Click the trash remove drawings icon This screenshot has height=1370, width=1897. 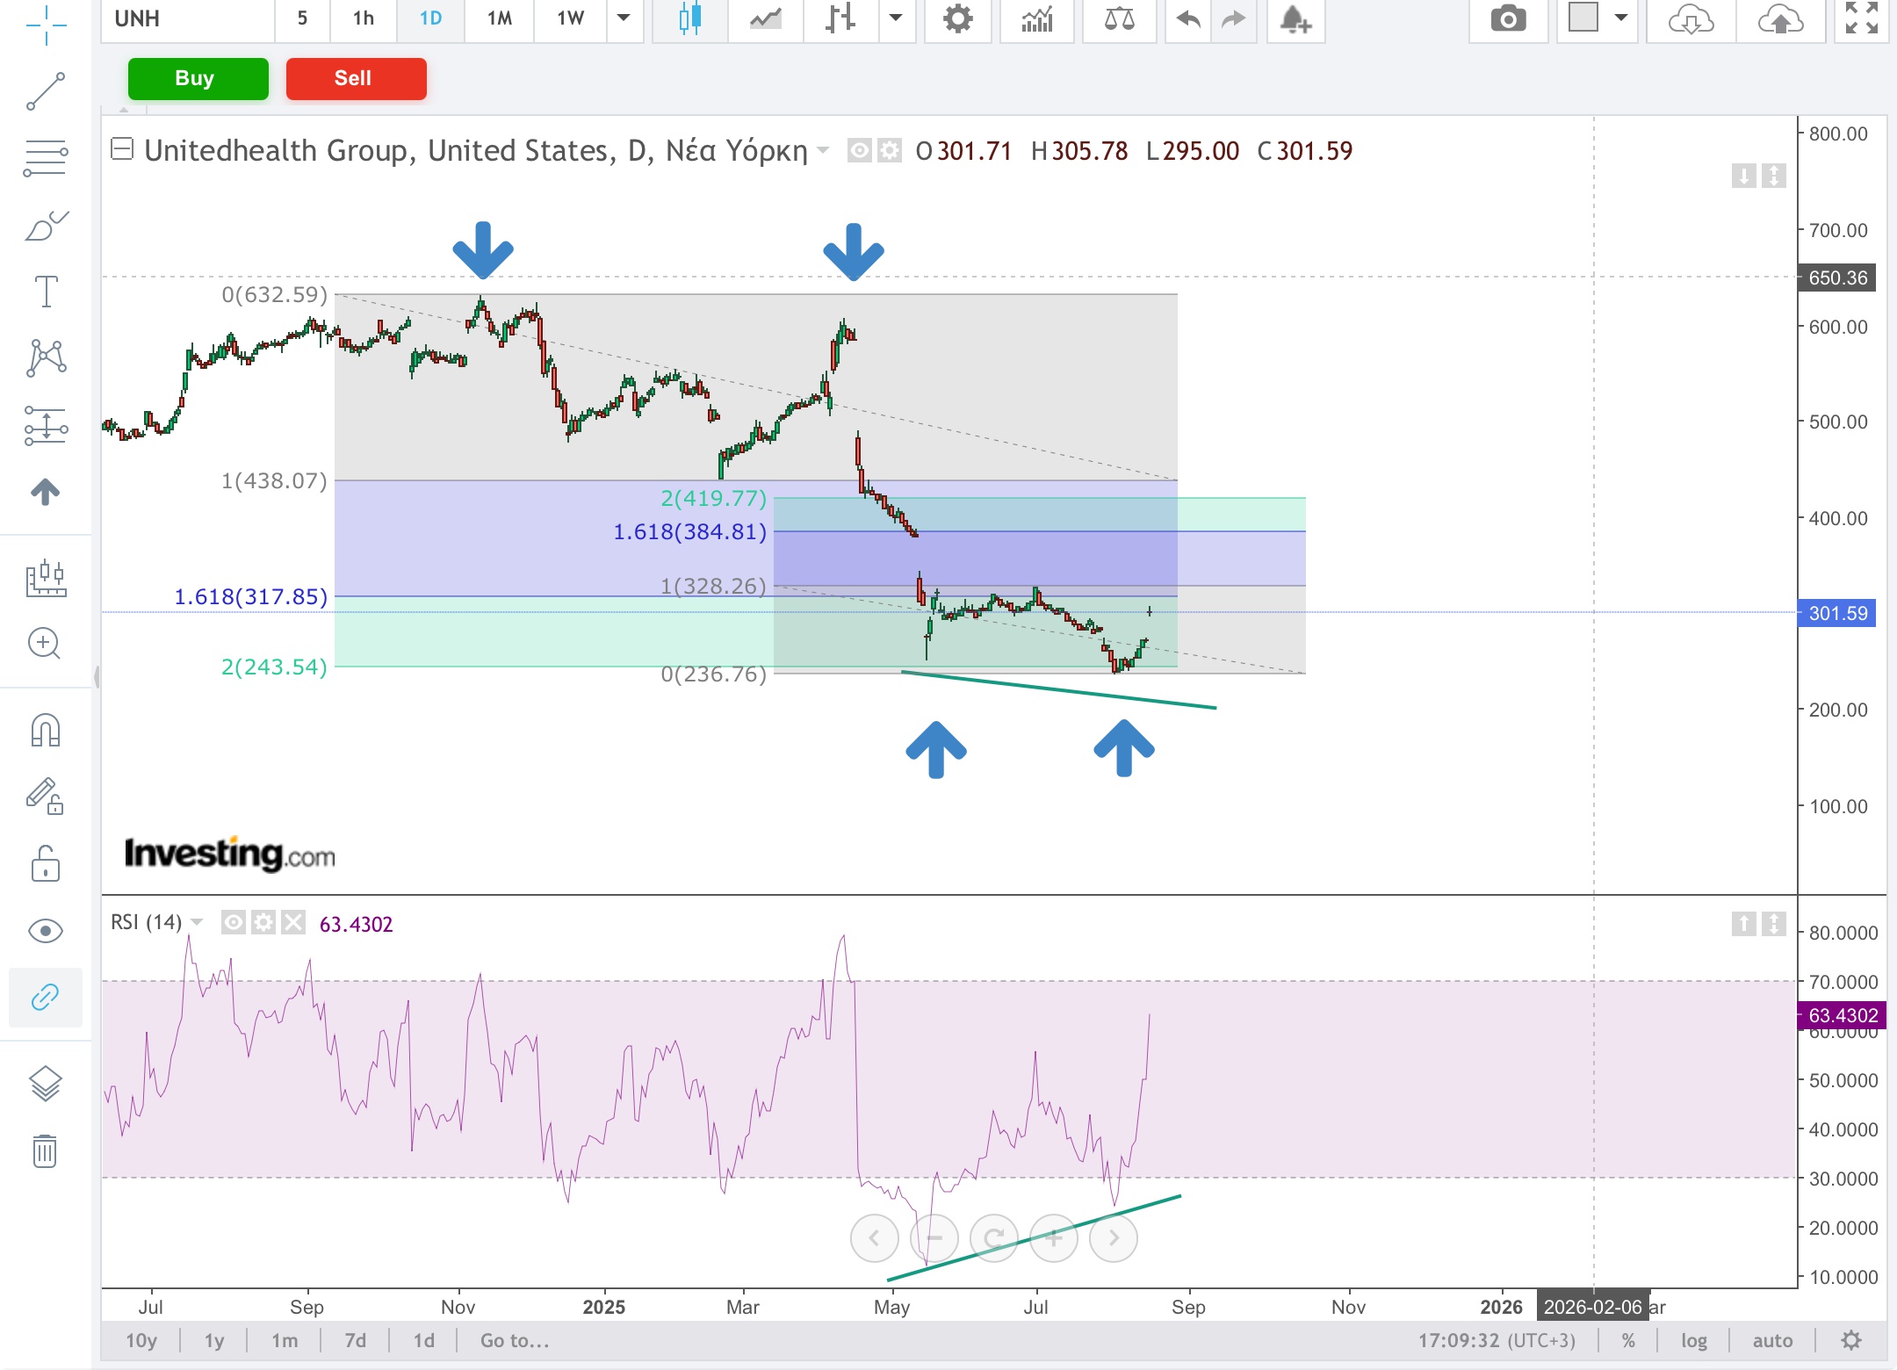coord(45,1150)
